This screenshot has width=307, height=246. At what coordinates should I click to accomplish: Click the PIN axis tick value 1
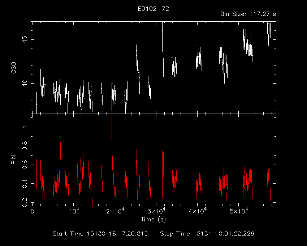click(x=25, y=127)
